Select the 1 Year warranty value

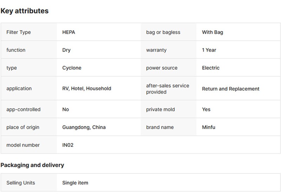click(x=209, y=50)
